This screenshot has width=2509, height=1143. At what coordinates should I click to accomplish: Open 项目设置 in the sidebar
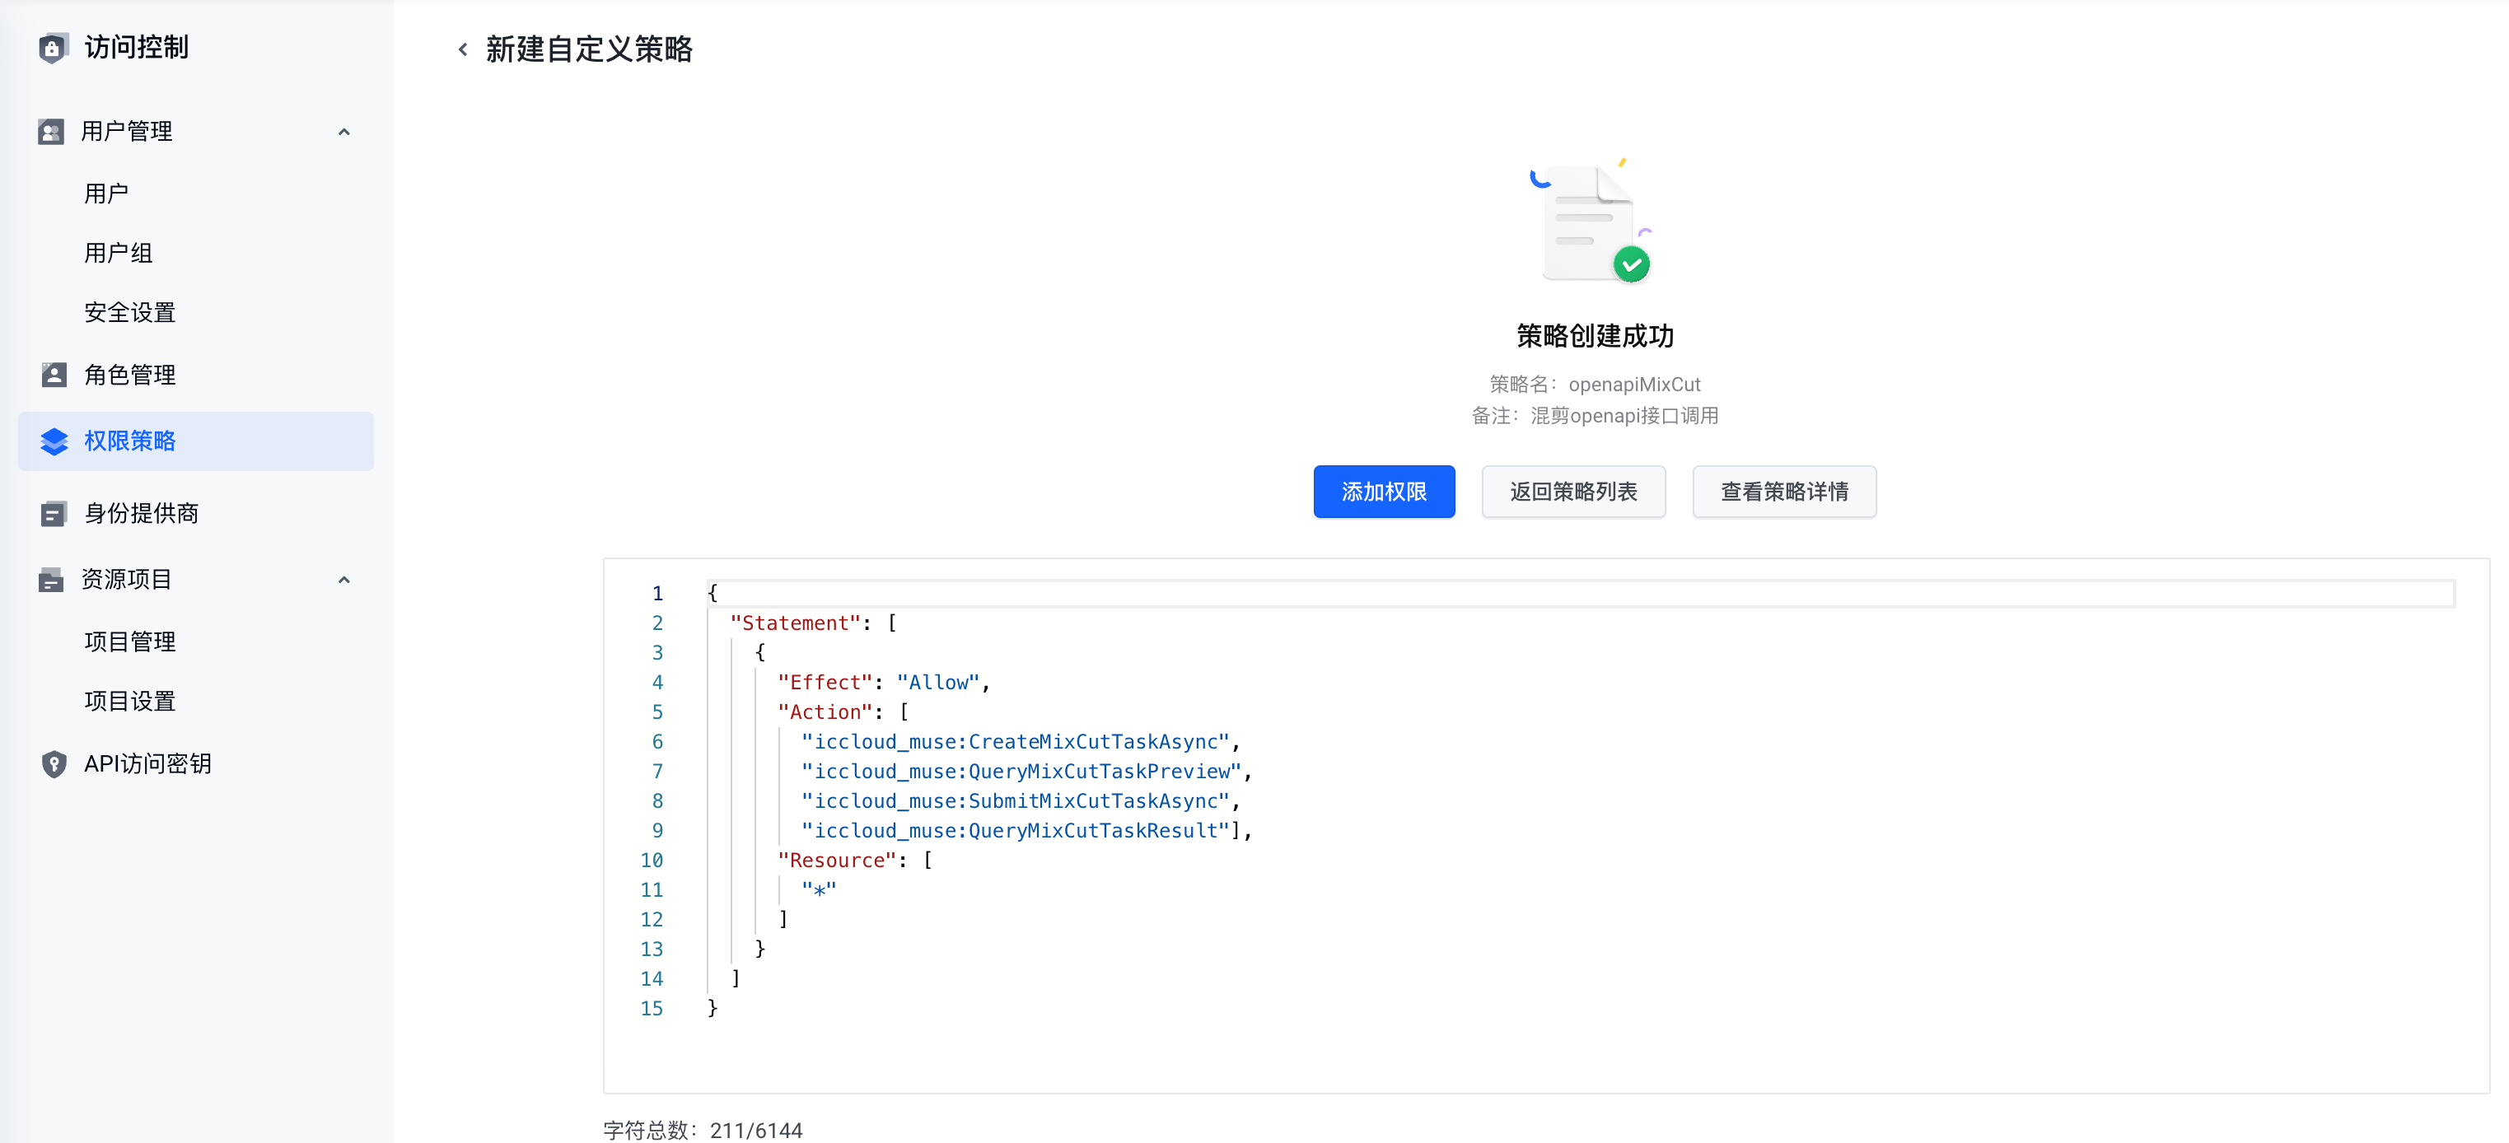(x=129, y=700)
